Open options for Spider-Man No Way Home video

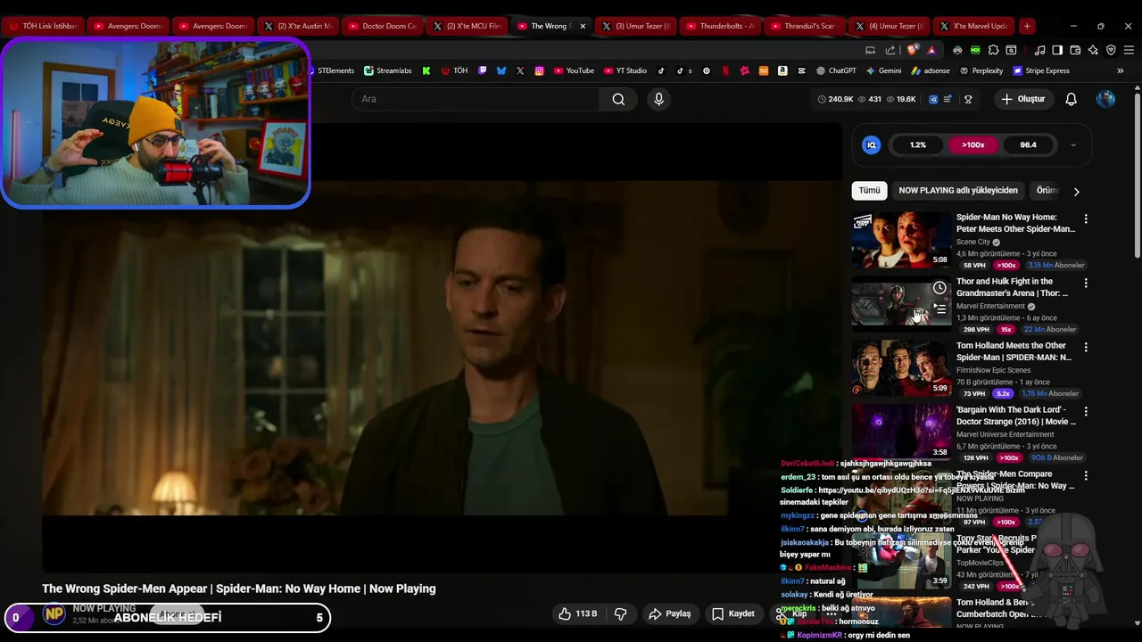point(1086,218)
